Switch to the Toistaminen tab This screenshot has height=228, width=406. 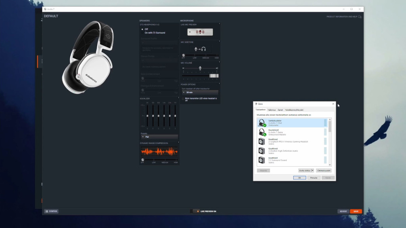260,110
